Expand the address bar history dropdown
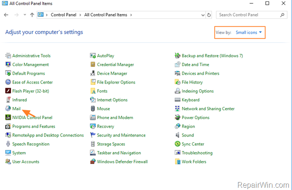 coord(203,15)
